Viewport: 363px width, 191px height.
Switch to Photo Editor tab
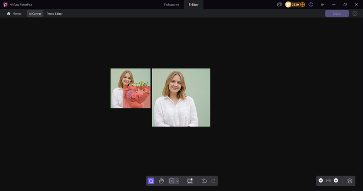[55, 14]
